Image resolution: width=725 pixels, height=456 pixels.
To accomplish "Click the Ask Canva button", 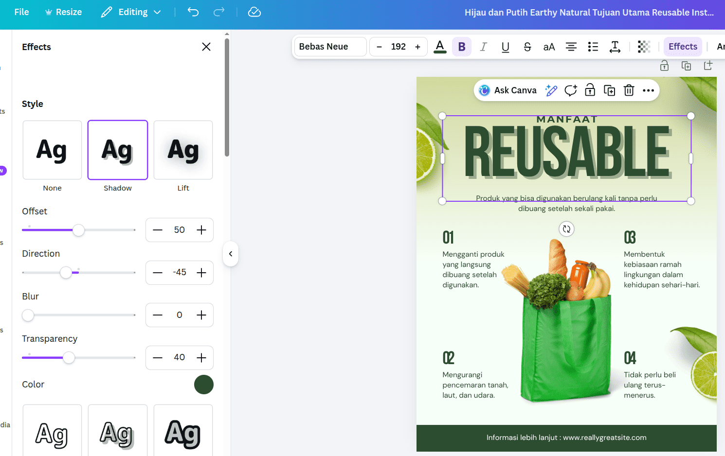I will (508, 90).
